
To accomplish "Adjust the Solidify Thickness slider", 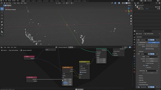I will point(152,59).
